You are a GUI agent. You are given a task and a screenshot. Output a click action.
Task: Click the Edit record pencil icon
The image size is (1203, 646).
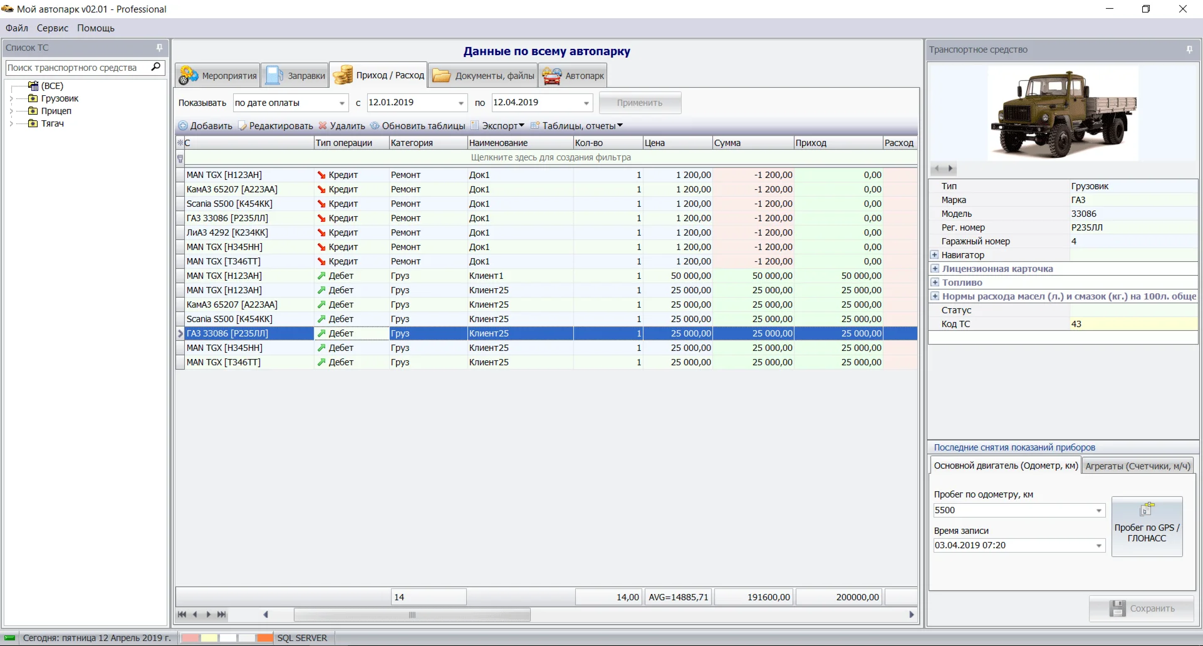pos(242,126)
